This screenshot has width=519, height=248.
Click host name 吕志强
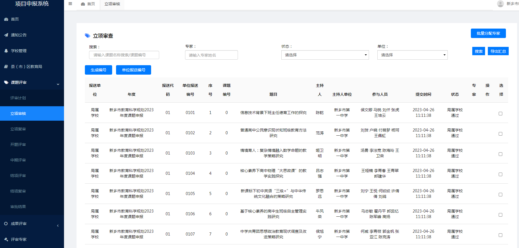pyautogui.click(x=320, y=173)
